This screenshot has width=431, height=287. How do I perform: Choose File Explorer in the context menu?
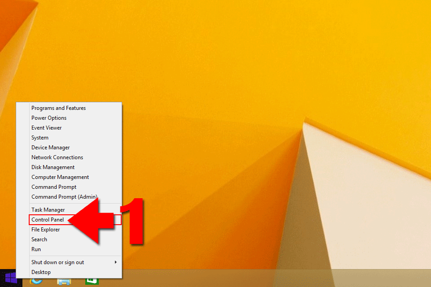tap(46, 230)
